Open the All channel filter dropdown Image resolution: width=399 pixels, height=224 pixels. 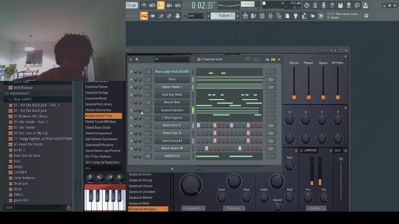pyautogui.click(x=172, y=59)
